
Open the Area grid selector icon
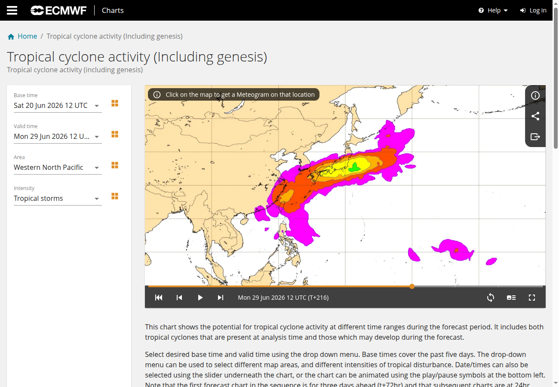coord(115,166)
